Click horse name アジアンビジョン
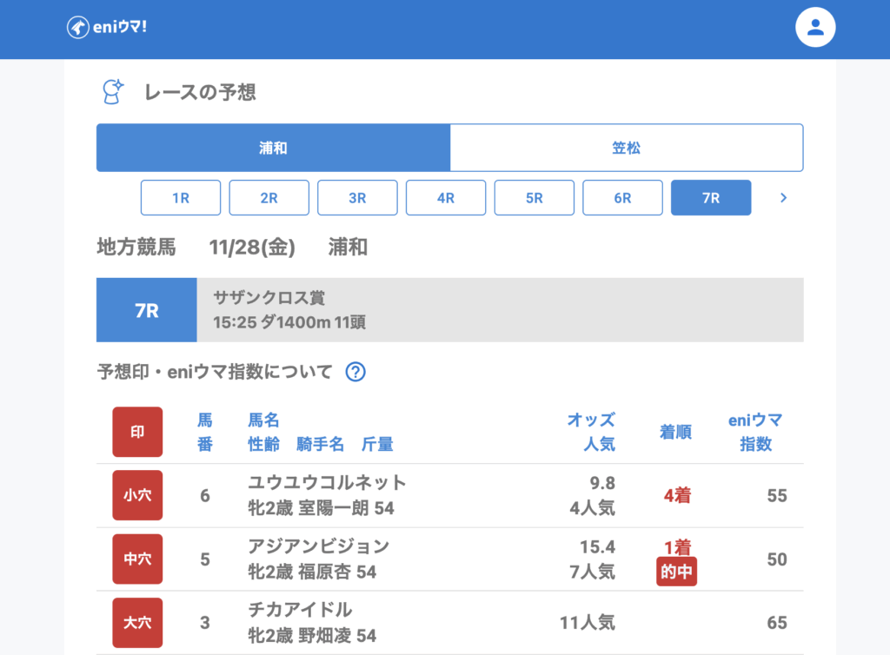Image resolution: width=890 pixels, height=655 pixels. [x=318, y=546]
